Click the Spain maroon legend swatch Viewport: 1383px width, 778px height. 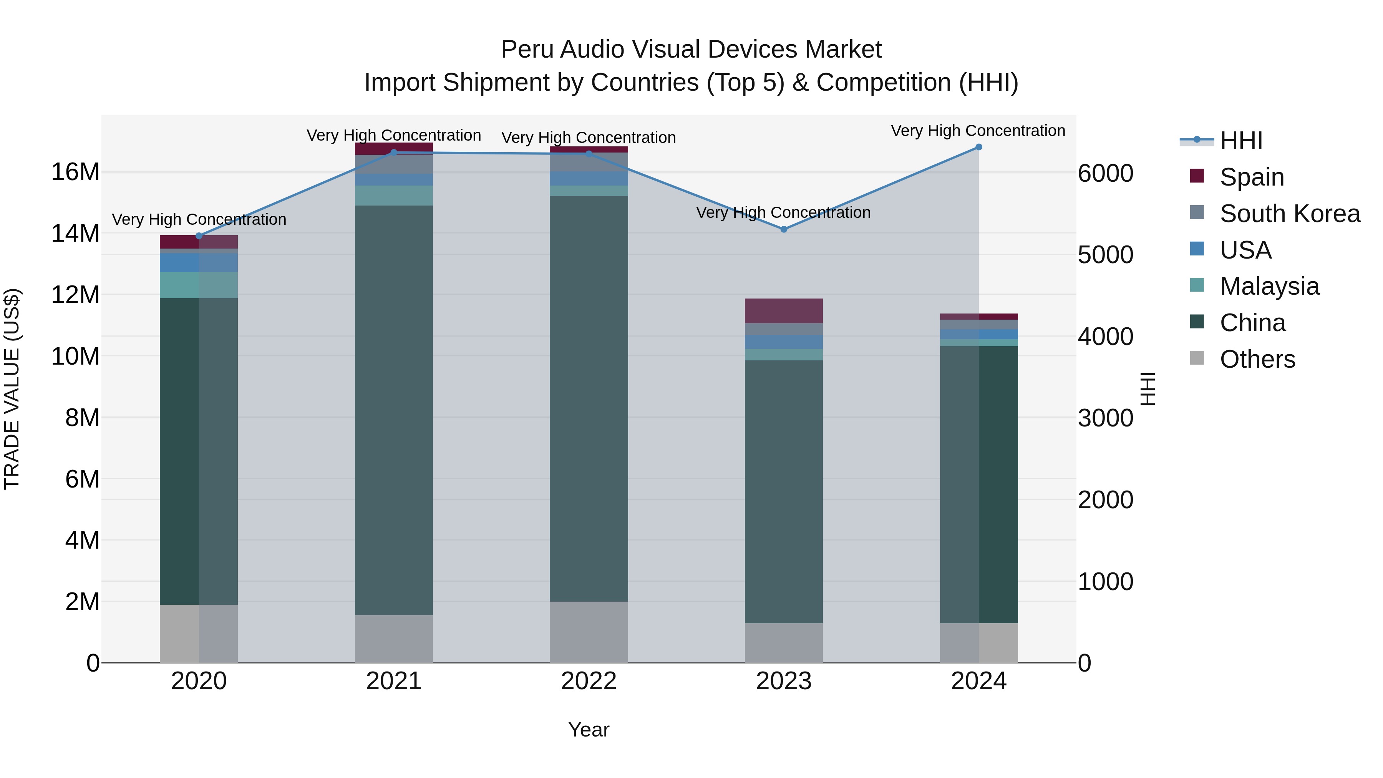click(x=1197, y=176)
